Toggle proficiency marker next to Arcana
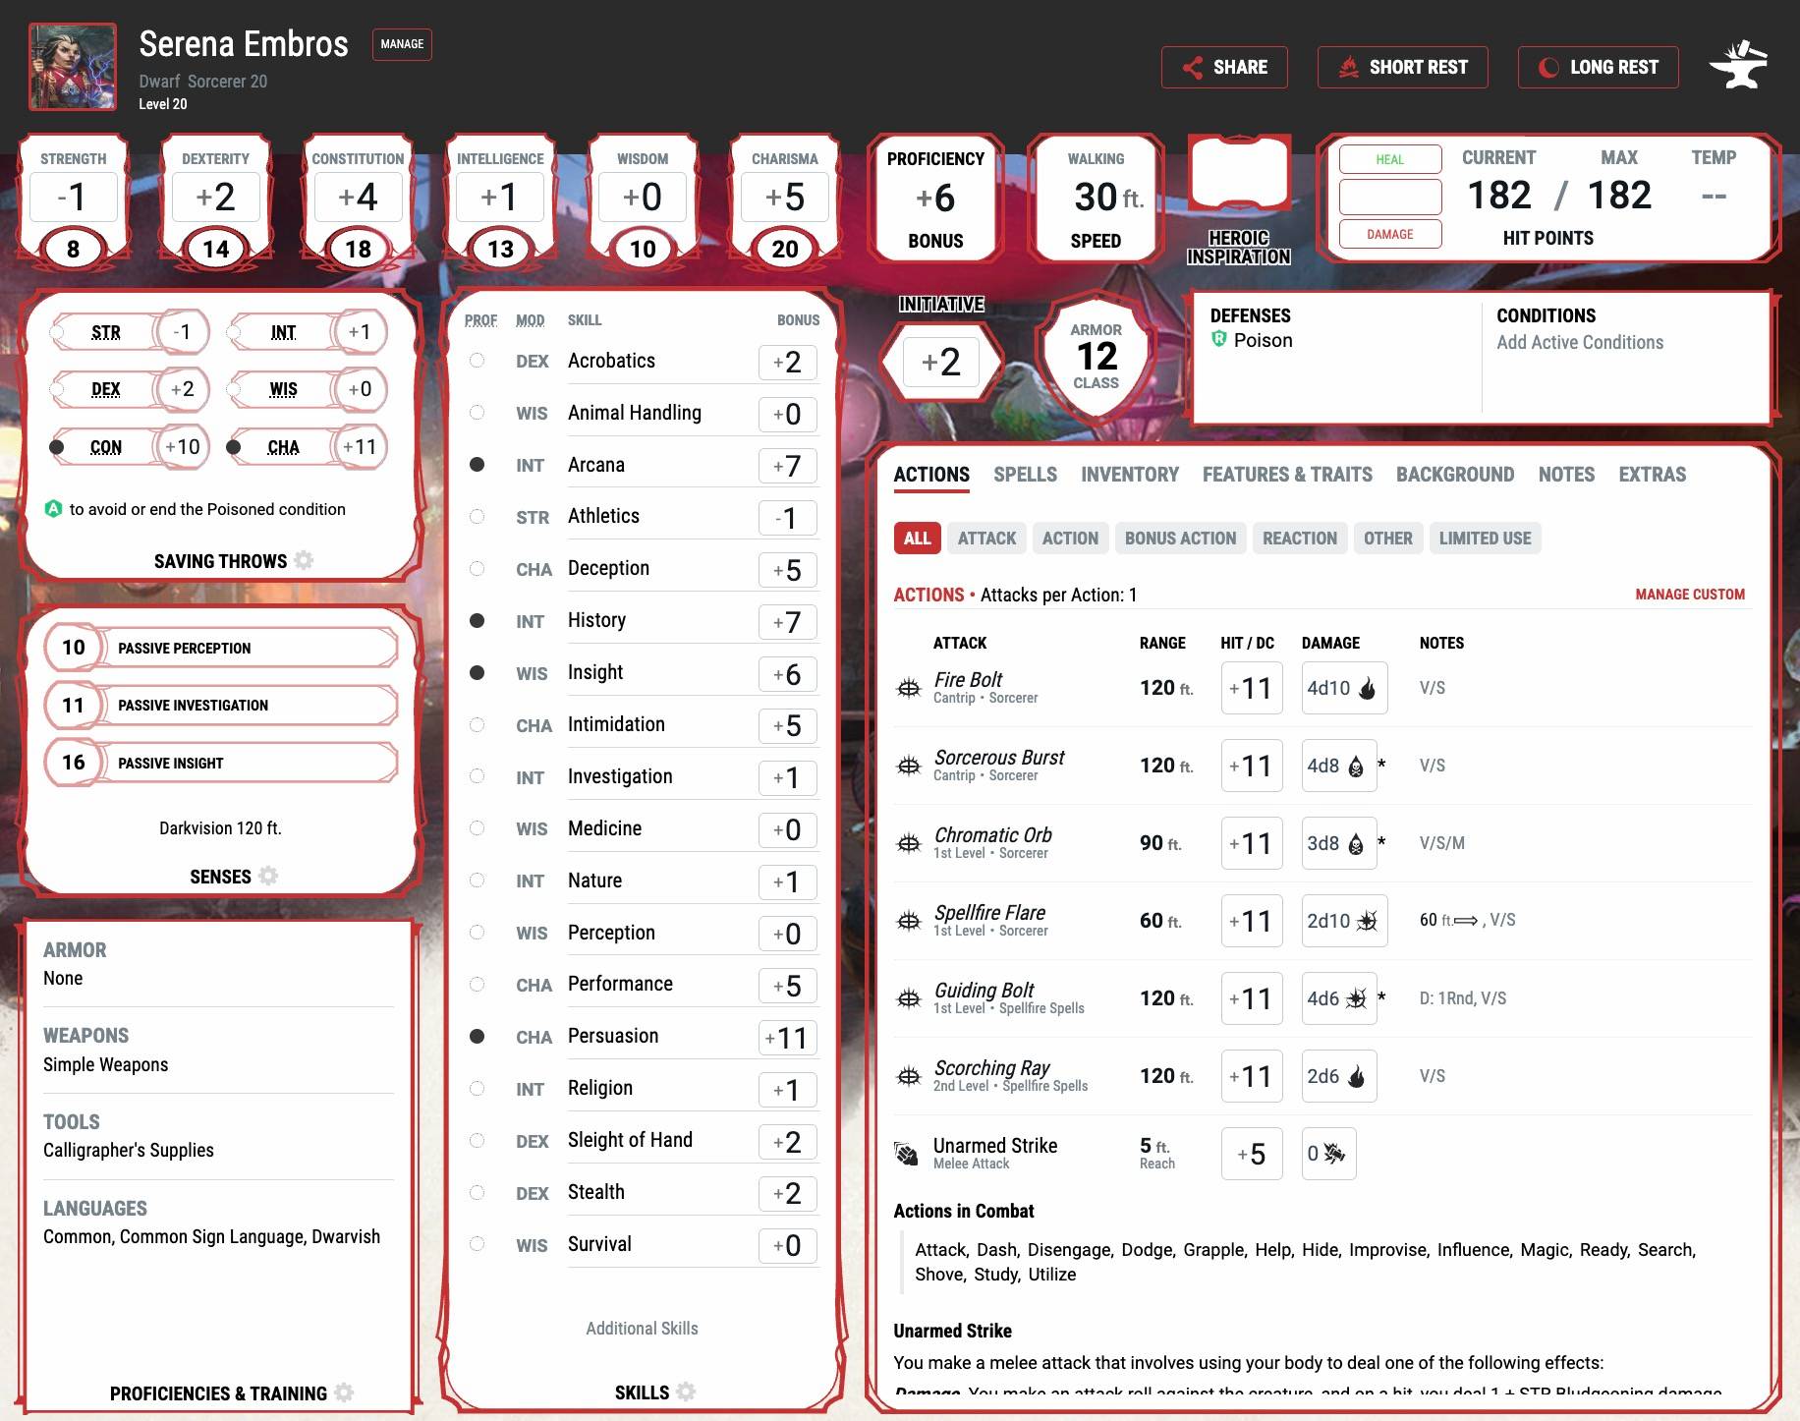 point(478,464)
